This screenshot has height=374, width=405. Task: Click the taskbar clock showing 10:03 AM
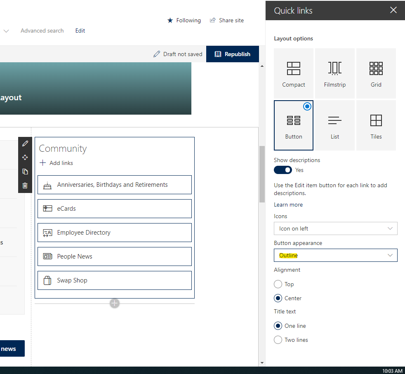pos(392,371)
